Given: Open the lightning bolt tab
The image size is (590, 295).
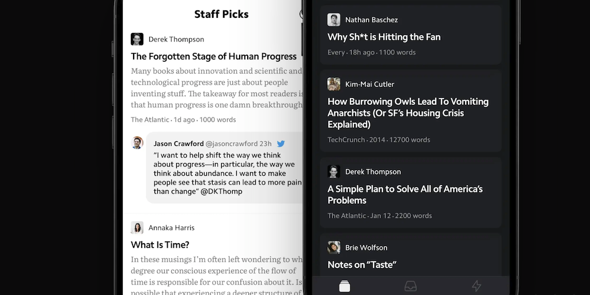Looking at the screenshot, I should point(476,286).
